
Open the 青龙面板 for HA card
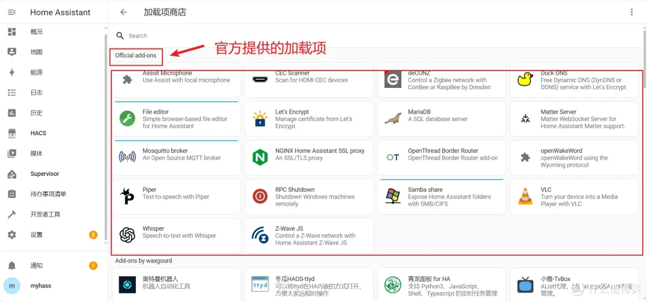click(442, 285)
